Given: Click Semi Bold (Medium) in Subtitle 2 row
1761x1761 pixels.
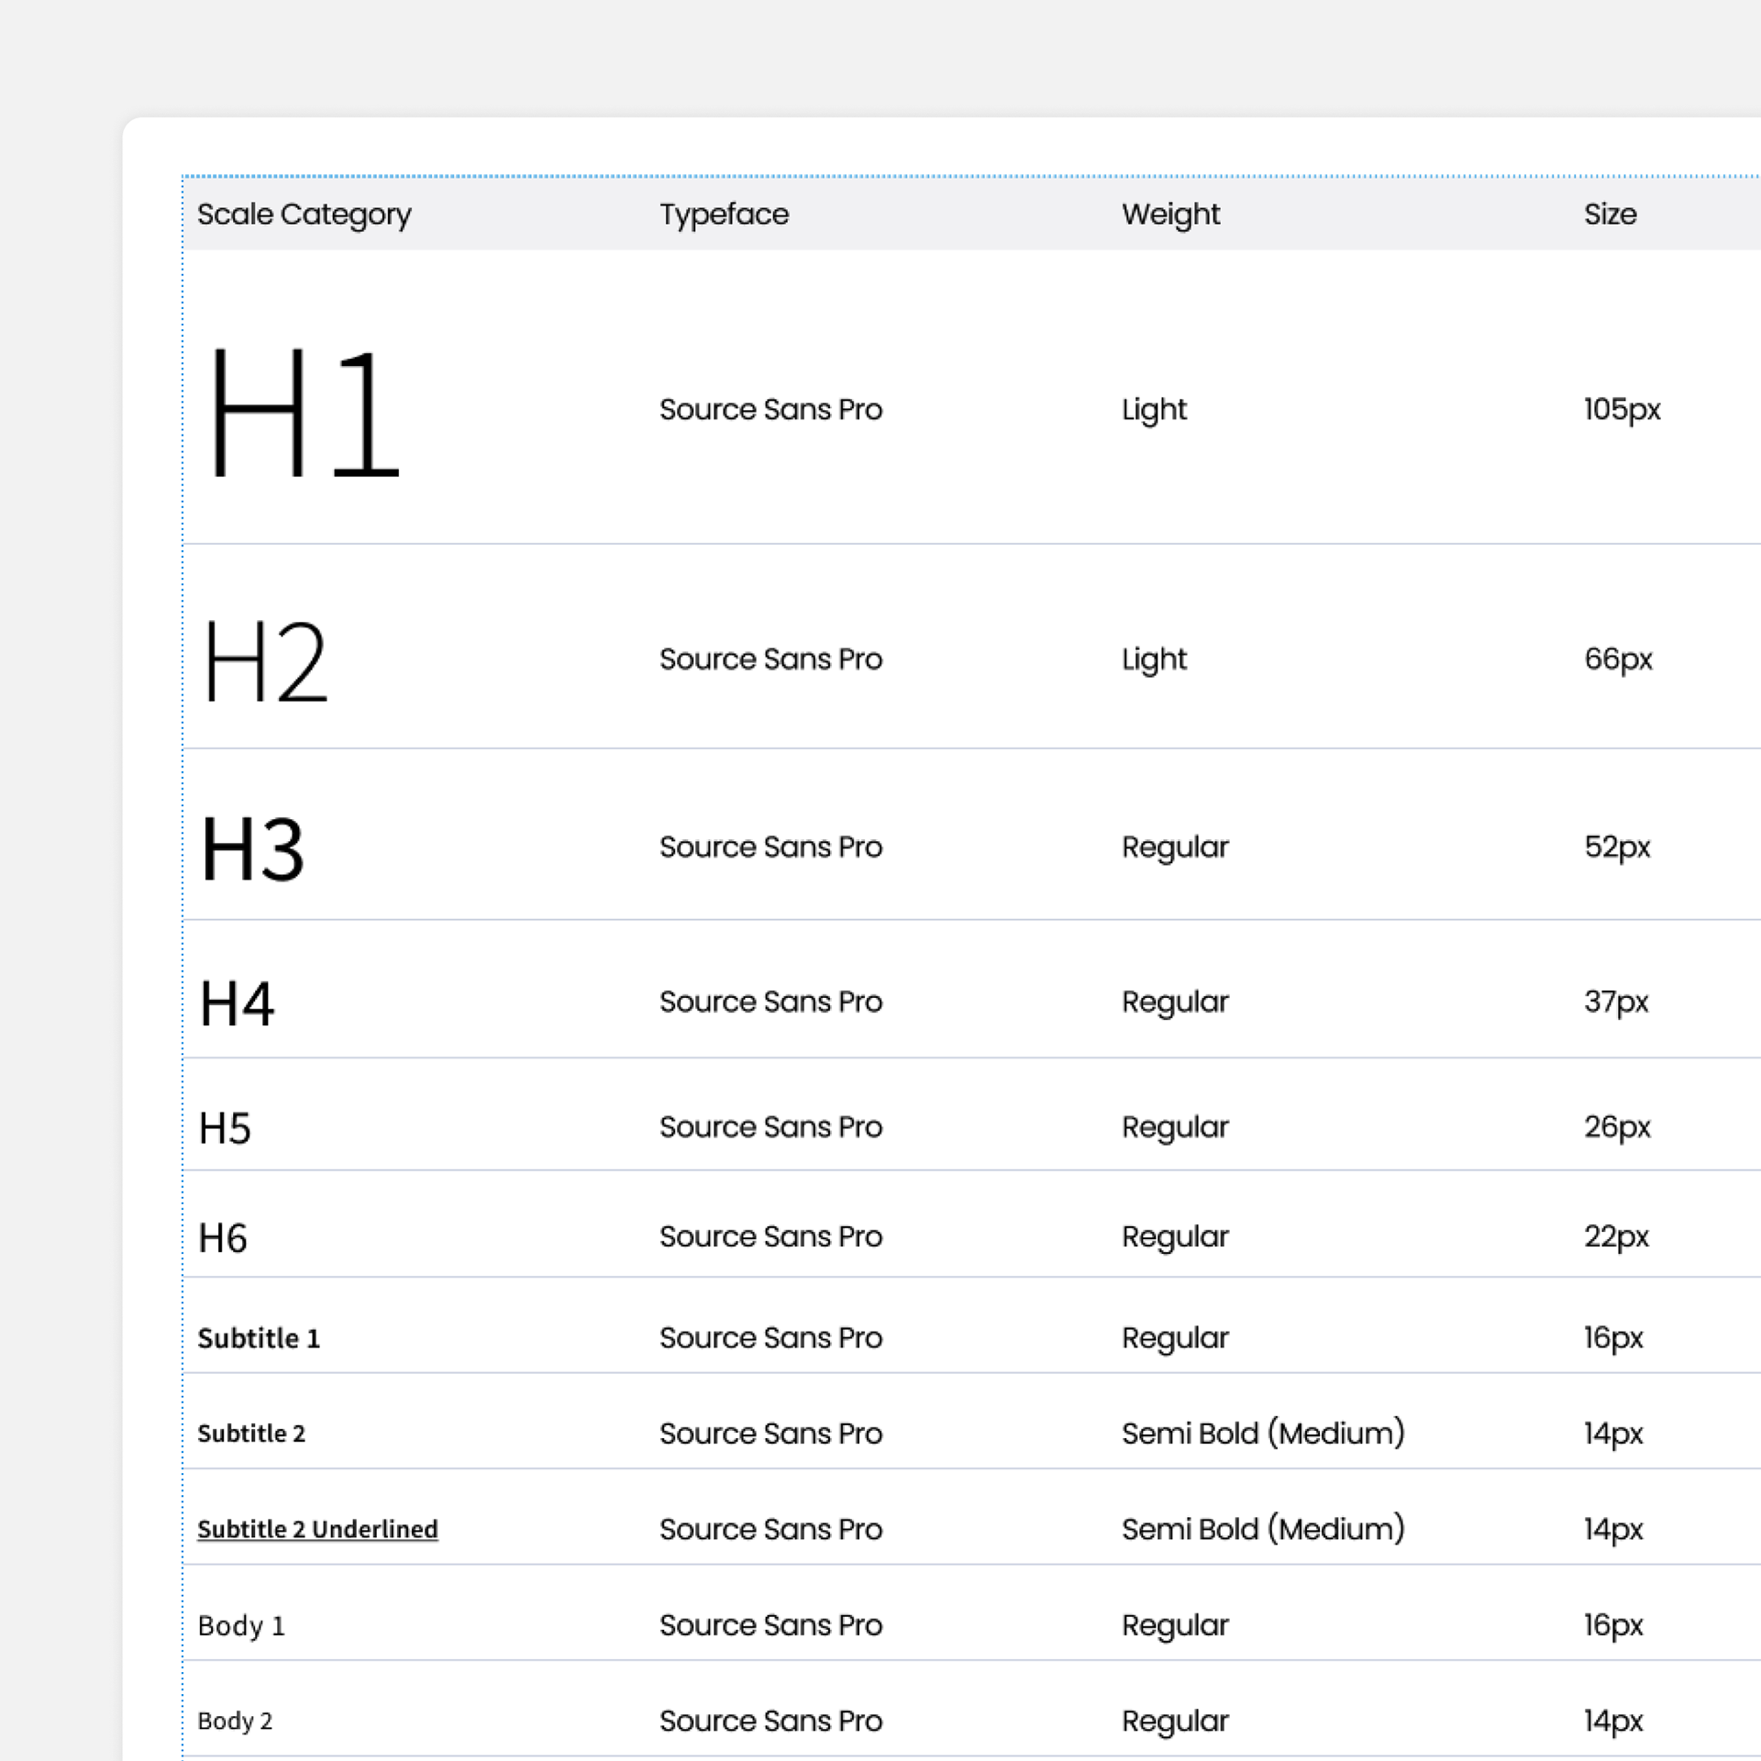Looking at the screenshot, I should tap(1263, 1434).
